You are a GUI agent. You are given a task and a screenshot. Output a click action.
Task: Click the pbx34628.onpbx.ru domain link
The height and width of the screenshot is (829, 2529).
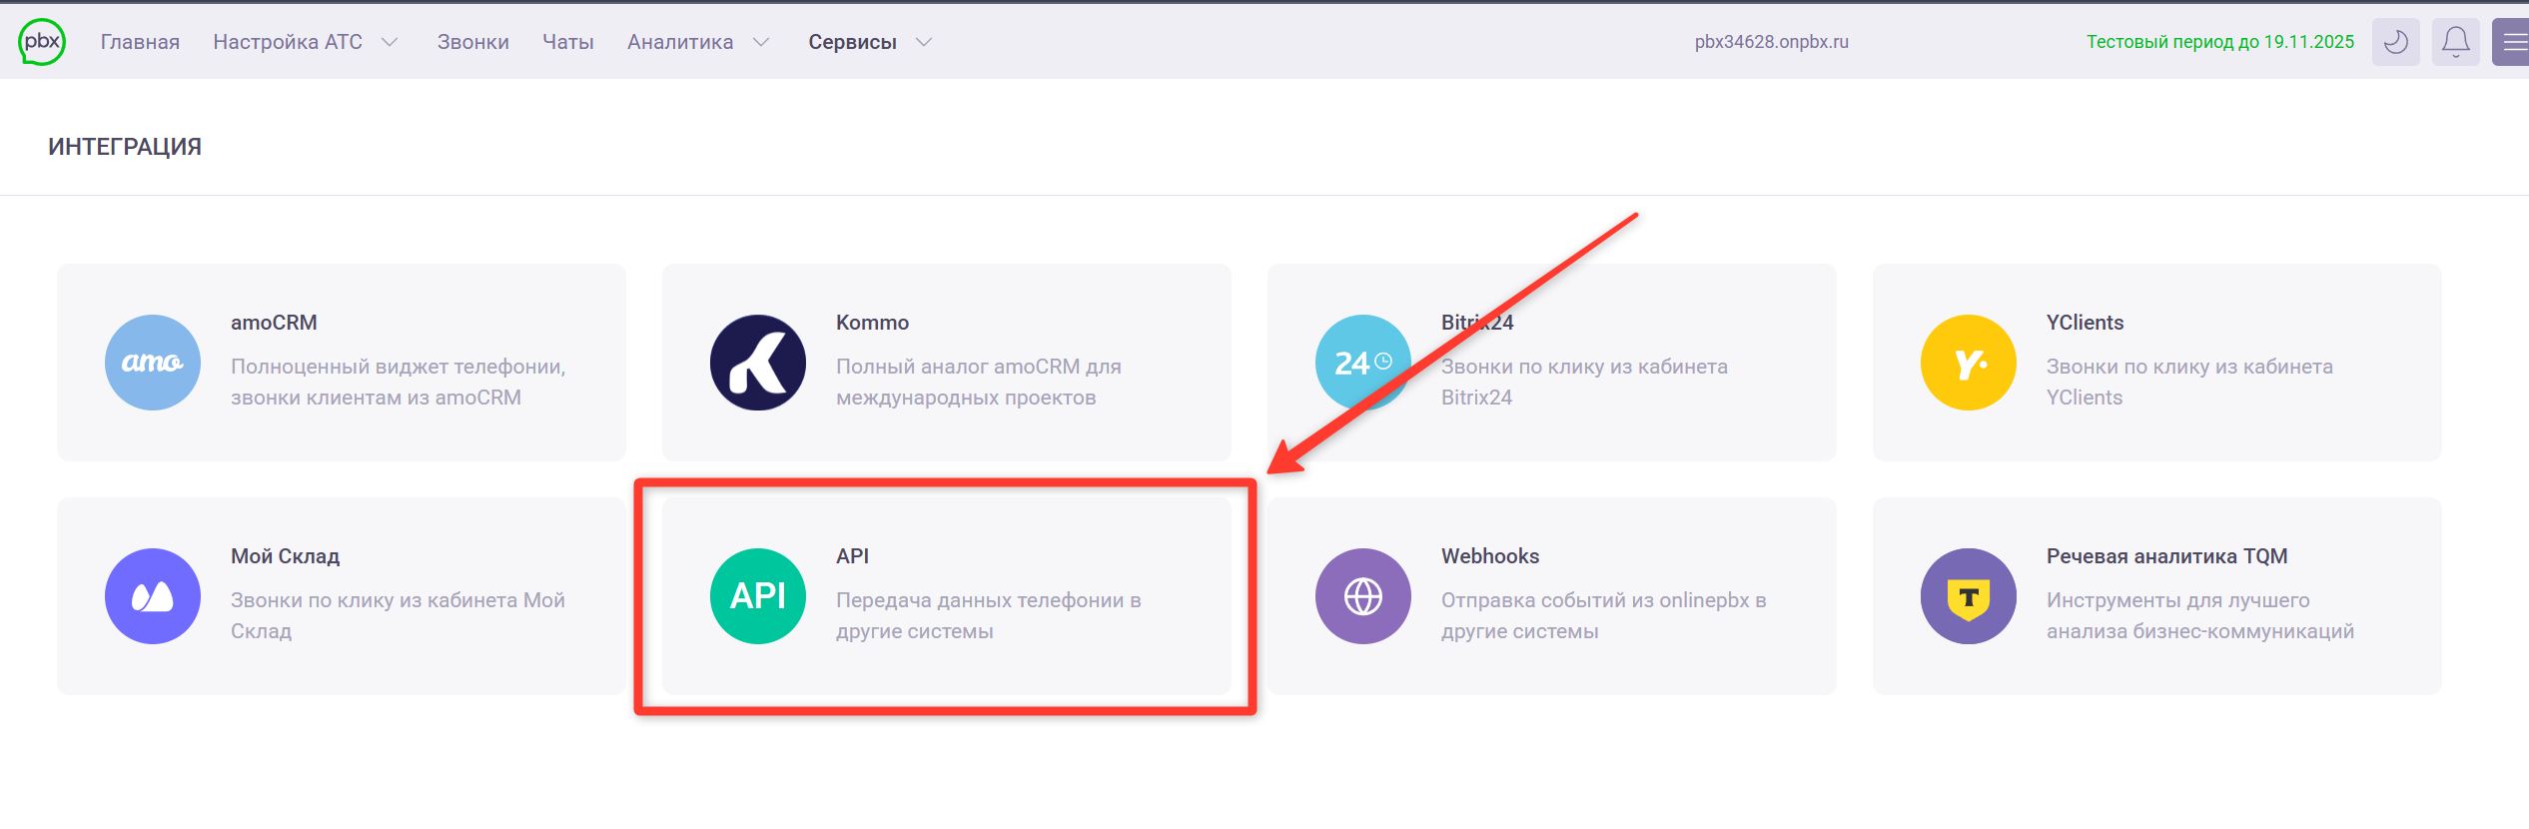click(1771, 42)
